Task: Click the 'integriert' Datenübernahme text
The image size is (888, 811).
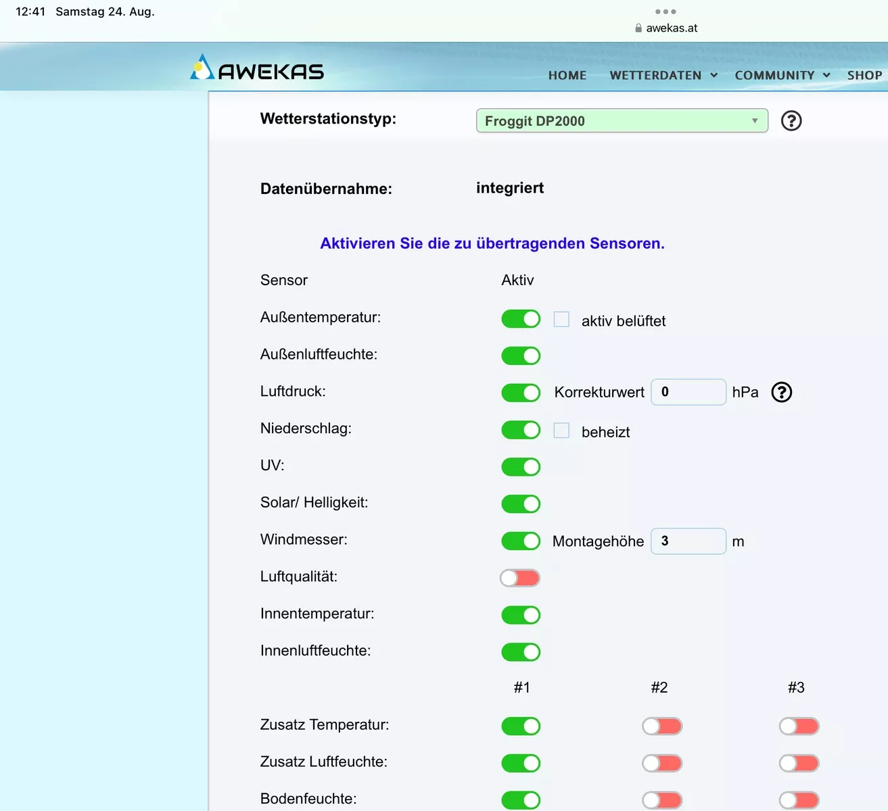Action: 510,188
